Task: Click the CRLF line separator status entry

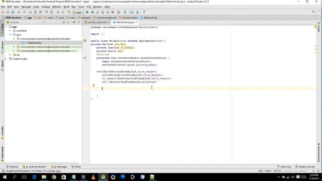Action: 268,171
